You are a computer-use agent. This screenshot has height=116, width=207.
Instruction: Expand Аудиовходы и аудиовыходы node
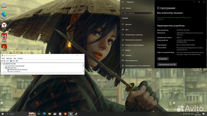(4, 66)
